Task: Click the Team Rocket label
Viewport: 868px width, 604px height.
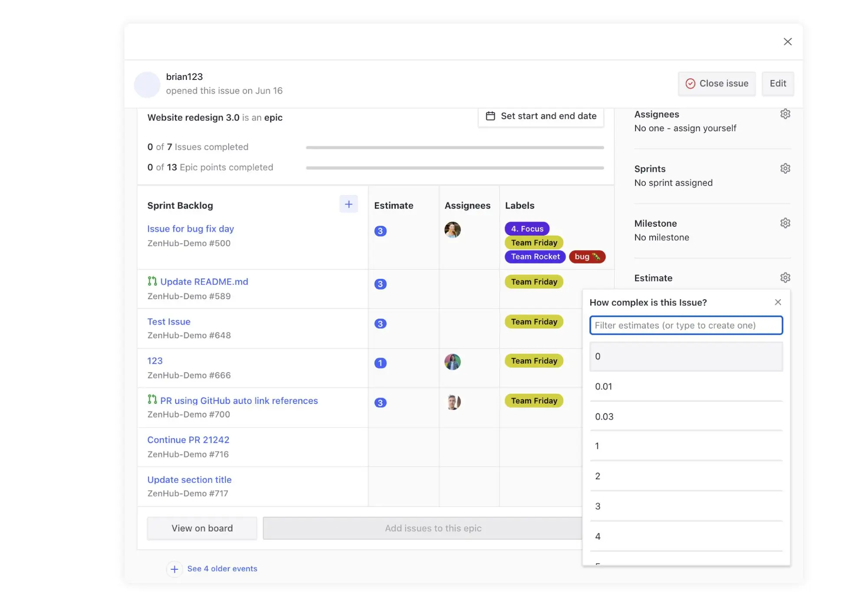Action: tap(535, 257)
